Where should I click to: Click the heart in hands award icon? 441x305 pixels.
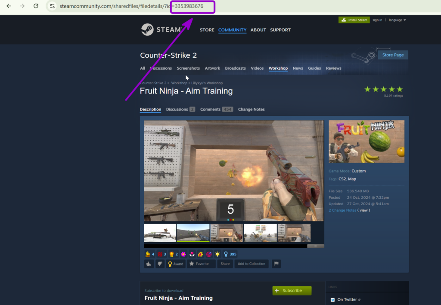tap(192, 254)
